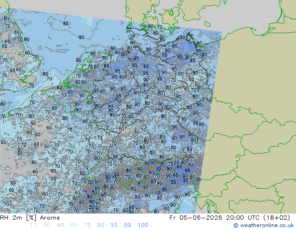Select legend value 45
296x229 pixels.
coord(60,225)
